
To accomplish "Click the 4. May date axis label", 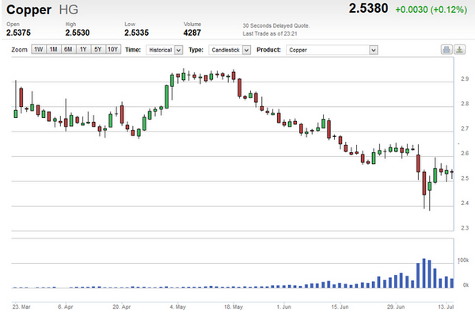I will [178, 307].
